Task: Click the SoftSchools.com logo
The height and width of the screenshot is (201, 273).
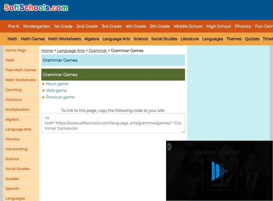Action: 36,8
